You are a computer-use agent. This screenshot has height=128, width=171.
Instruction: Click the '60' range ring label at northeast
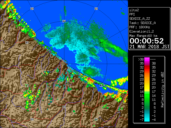click(x=96, y=9)
